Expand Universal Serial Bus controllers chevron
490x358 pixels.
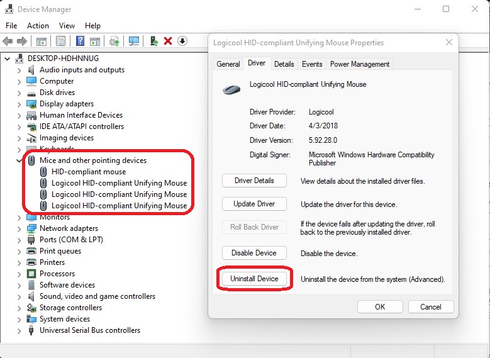tap(19, 331)
